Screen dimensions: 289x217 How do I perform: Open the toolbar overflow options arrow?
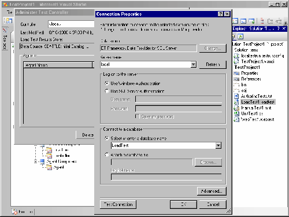[286, 23]
